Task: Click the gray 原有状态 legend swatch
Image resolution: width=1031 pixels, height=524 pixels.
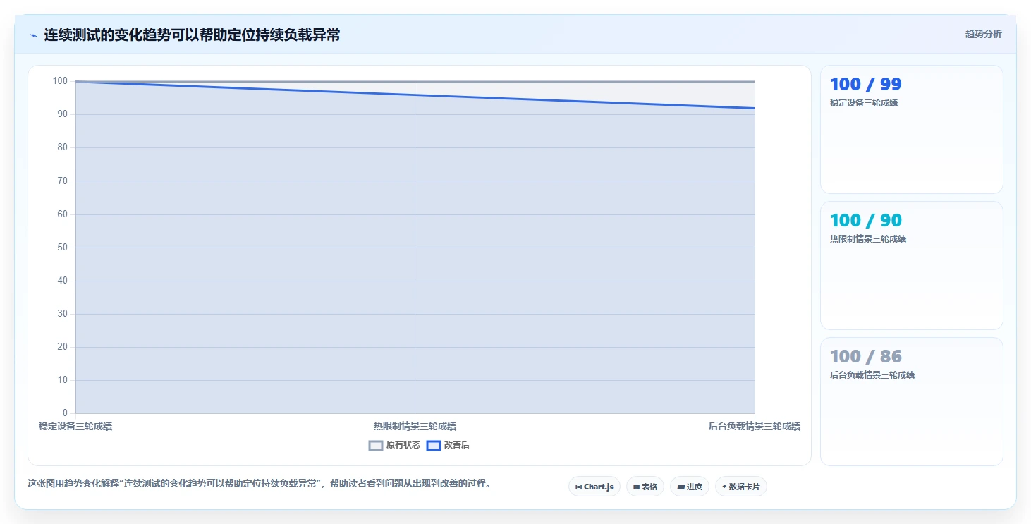Action: (376, 445)
